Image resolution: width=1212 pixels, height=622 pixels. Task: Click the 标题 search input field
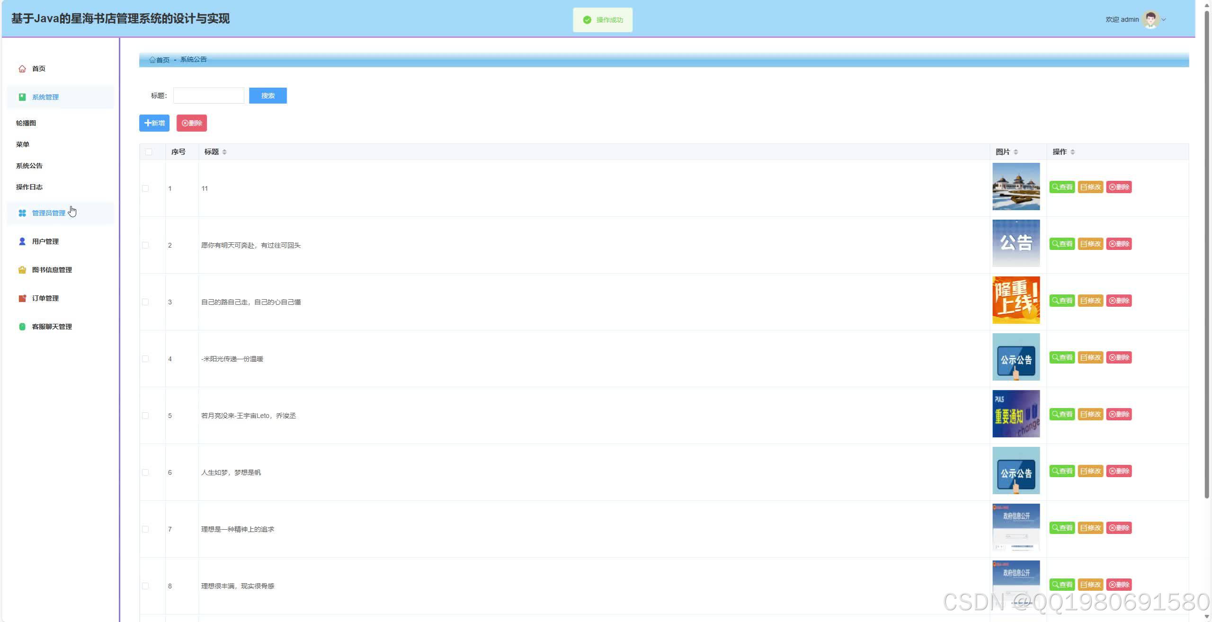pyautogui.click(x=208, y=96)
